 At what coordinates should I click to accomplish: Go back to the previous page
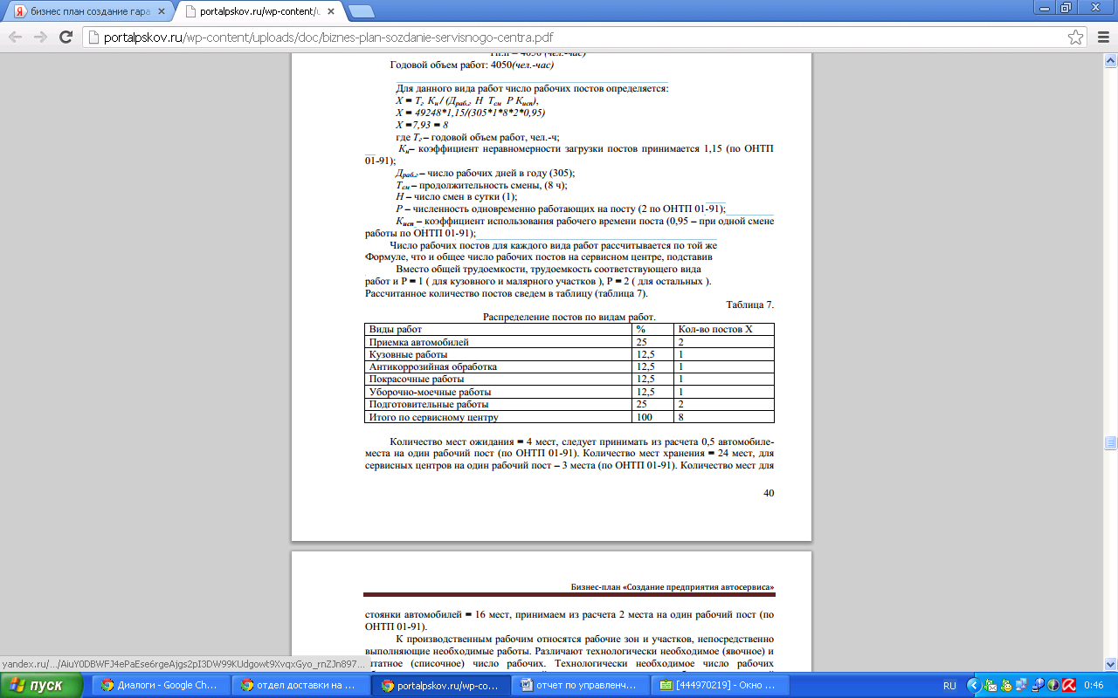[x=17, y=38]
